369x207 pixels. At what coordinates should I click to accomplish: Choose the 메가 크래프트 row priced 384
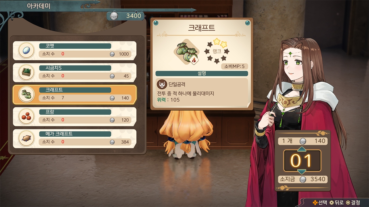[75, 139]
